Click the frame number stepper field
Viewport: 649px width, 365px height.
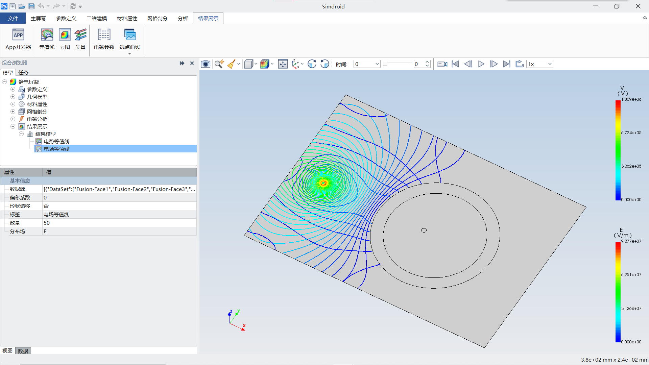422,64
